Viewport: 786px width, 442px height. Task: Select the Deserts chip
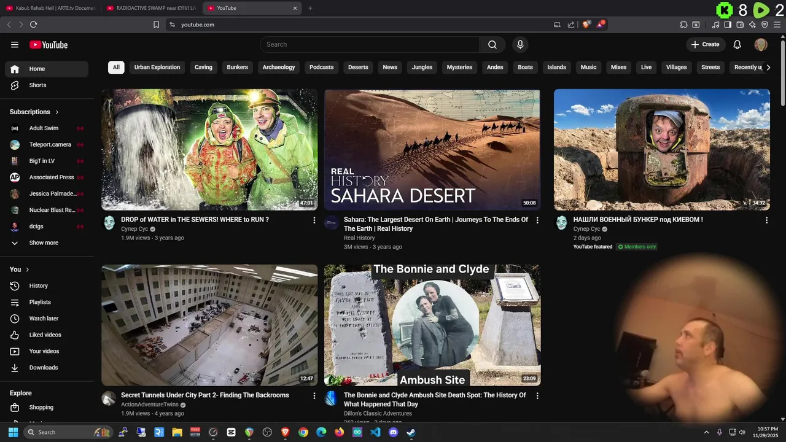[358, 67]
